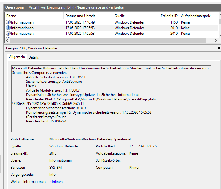The height and width of the screenshot is (189, 221).
Task: Select the 17:46:49 event with ID 1150
Action: pyautogui.click(x=112, y=22)
